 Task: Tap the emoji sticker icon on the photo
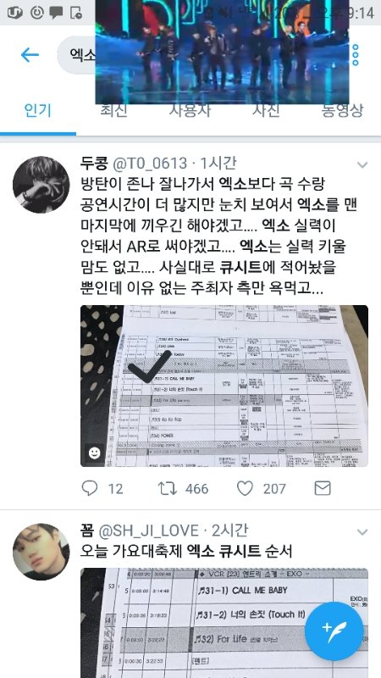[94, 453]
